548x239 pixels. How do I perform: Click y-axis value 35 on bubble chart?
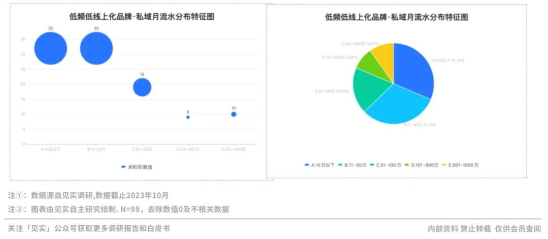click(23, 40)
